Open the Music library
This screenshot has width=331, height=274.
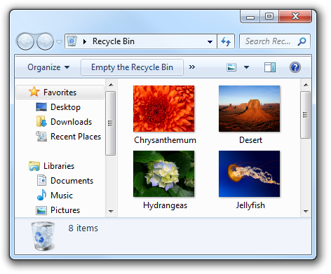tap(62, 196)
